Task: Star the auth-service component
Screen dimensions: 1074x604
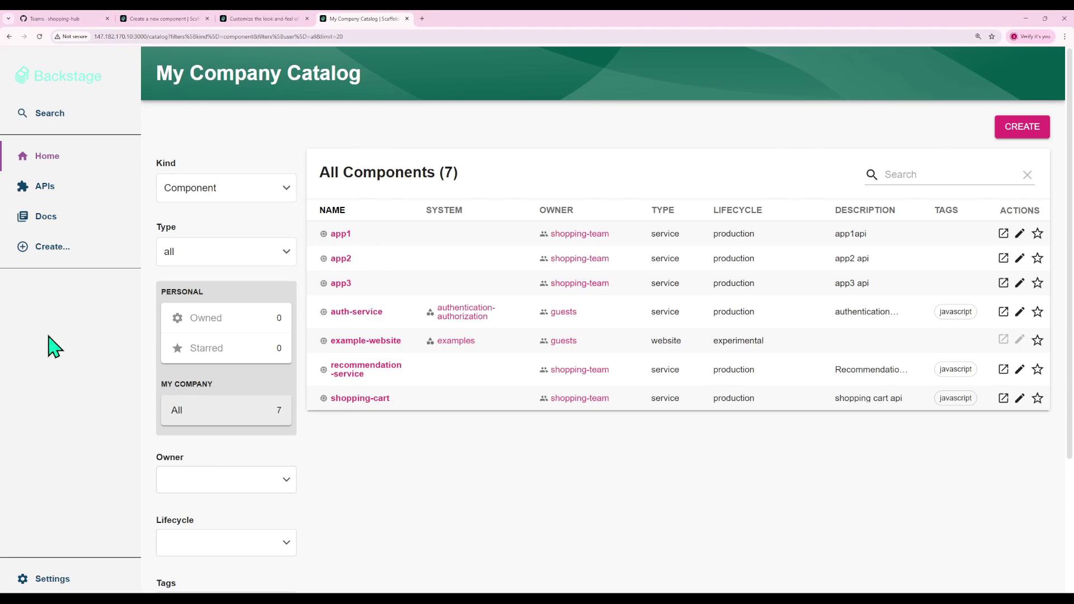Action: pyautogui.click(x=1038, y=312)
